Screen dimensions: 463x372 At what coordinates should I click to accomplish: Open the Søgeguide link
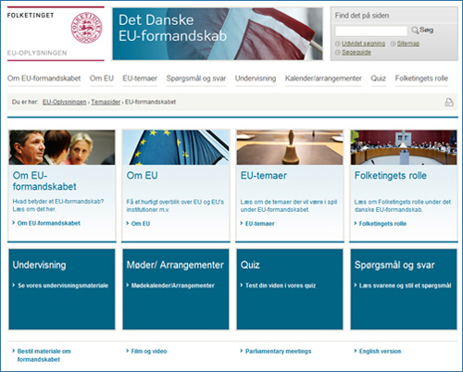click(x=357, y=53)
